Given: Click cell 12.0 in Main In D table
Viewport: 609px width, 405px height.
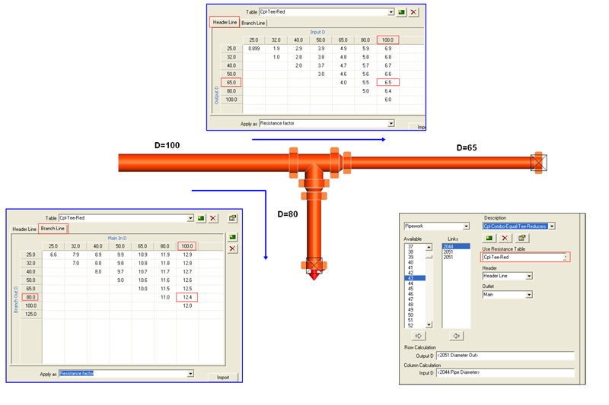Looking at the screenshot, I should coord(187,305).
